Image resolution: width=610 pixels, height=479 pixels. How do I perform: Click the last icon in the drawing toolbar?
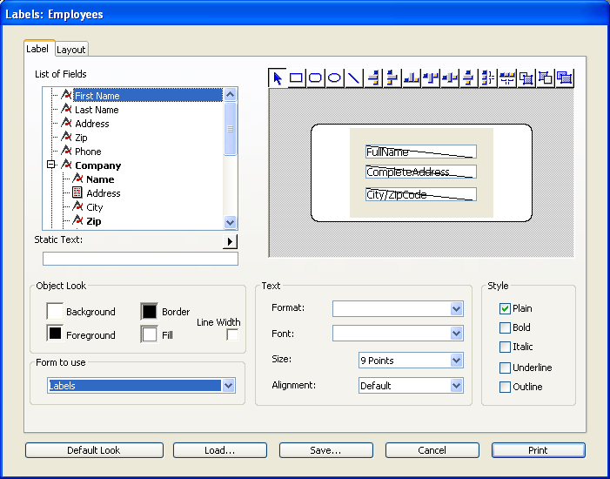pos(564,78)
